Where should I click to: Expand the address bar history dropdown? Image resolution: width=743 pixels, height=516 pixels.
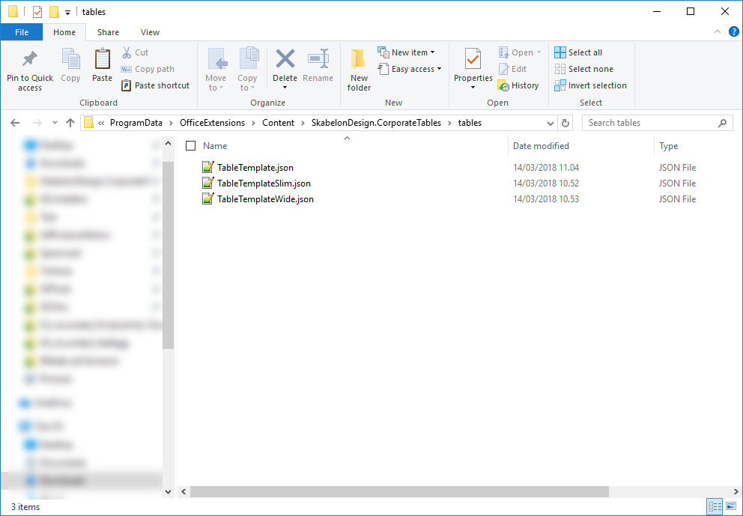[551, 123]
